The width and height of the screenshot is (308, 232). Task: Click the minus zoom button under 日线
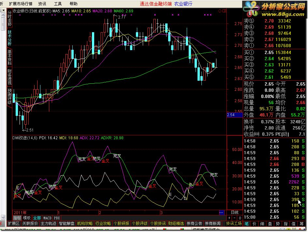(x=235, y=218)
